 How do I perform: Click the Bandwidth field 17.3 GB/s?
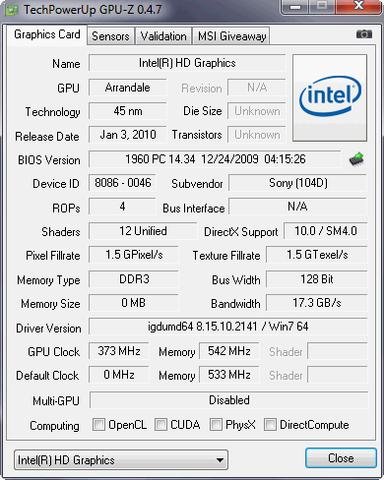pyautogui.click(x=317, y=303)
